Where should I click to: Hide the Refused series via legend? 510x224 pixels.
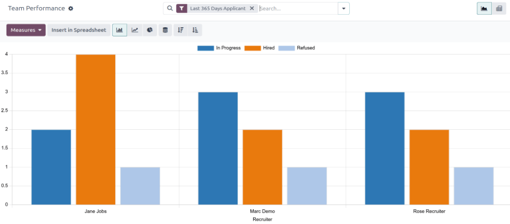(296, 48)
